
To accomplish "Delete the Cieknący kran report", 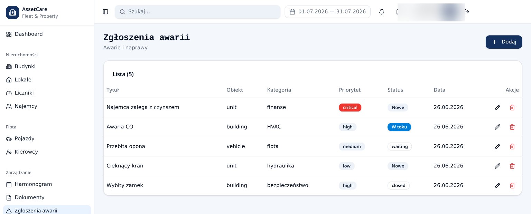I will (512, 166).
